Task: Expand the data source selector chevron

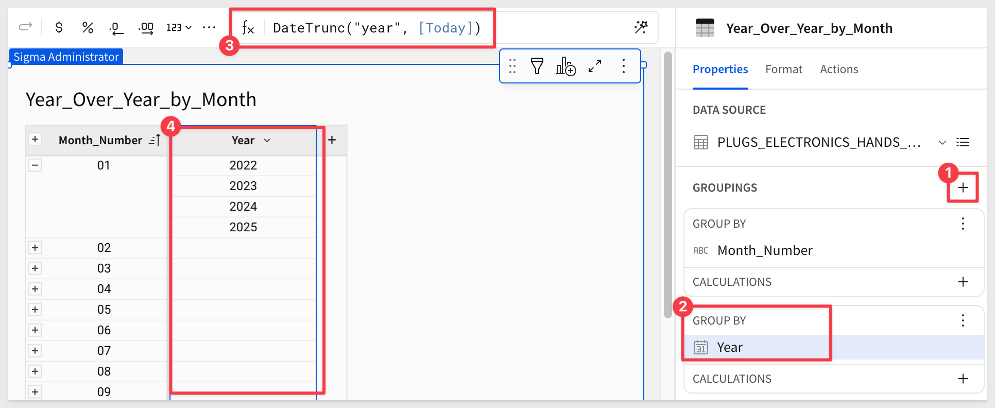Action: point(942,142)
